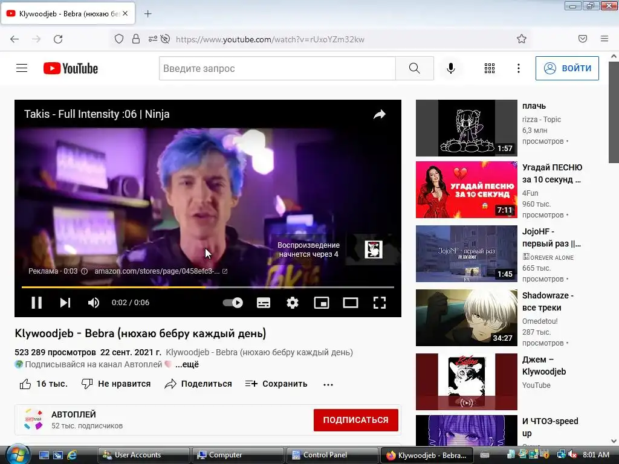This screenshot has height=464, width=619.
Task: Skip to next video
Action: tap(65, 303)
